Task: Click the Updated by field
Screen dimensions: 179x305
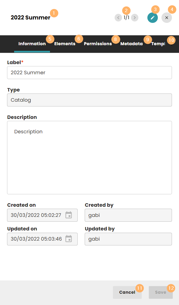Action: 128,239
